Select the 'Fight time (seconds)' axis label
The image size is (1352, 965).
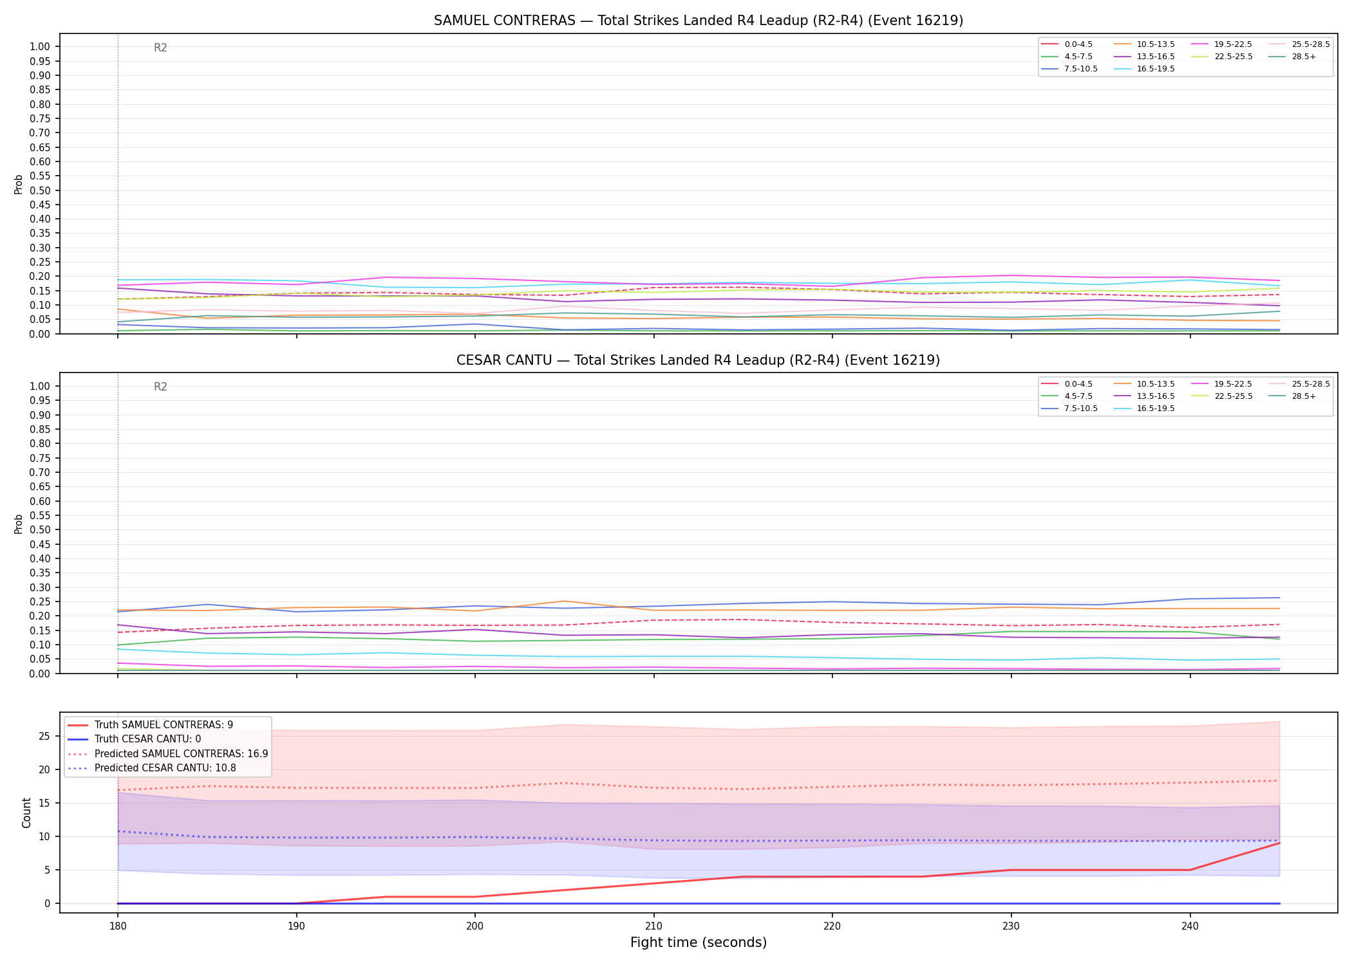(x=699, y=942)
